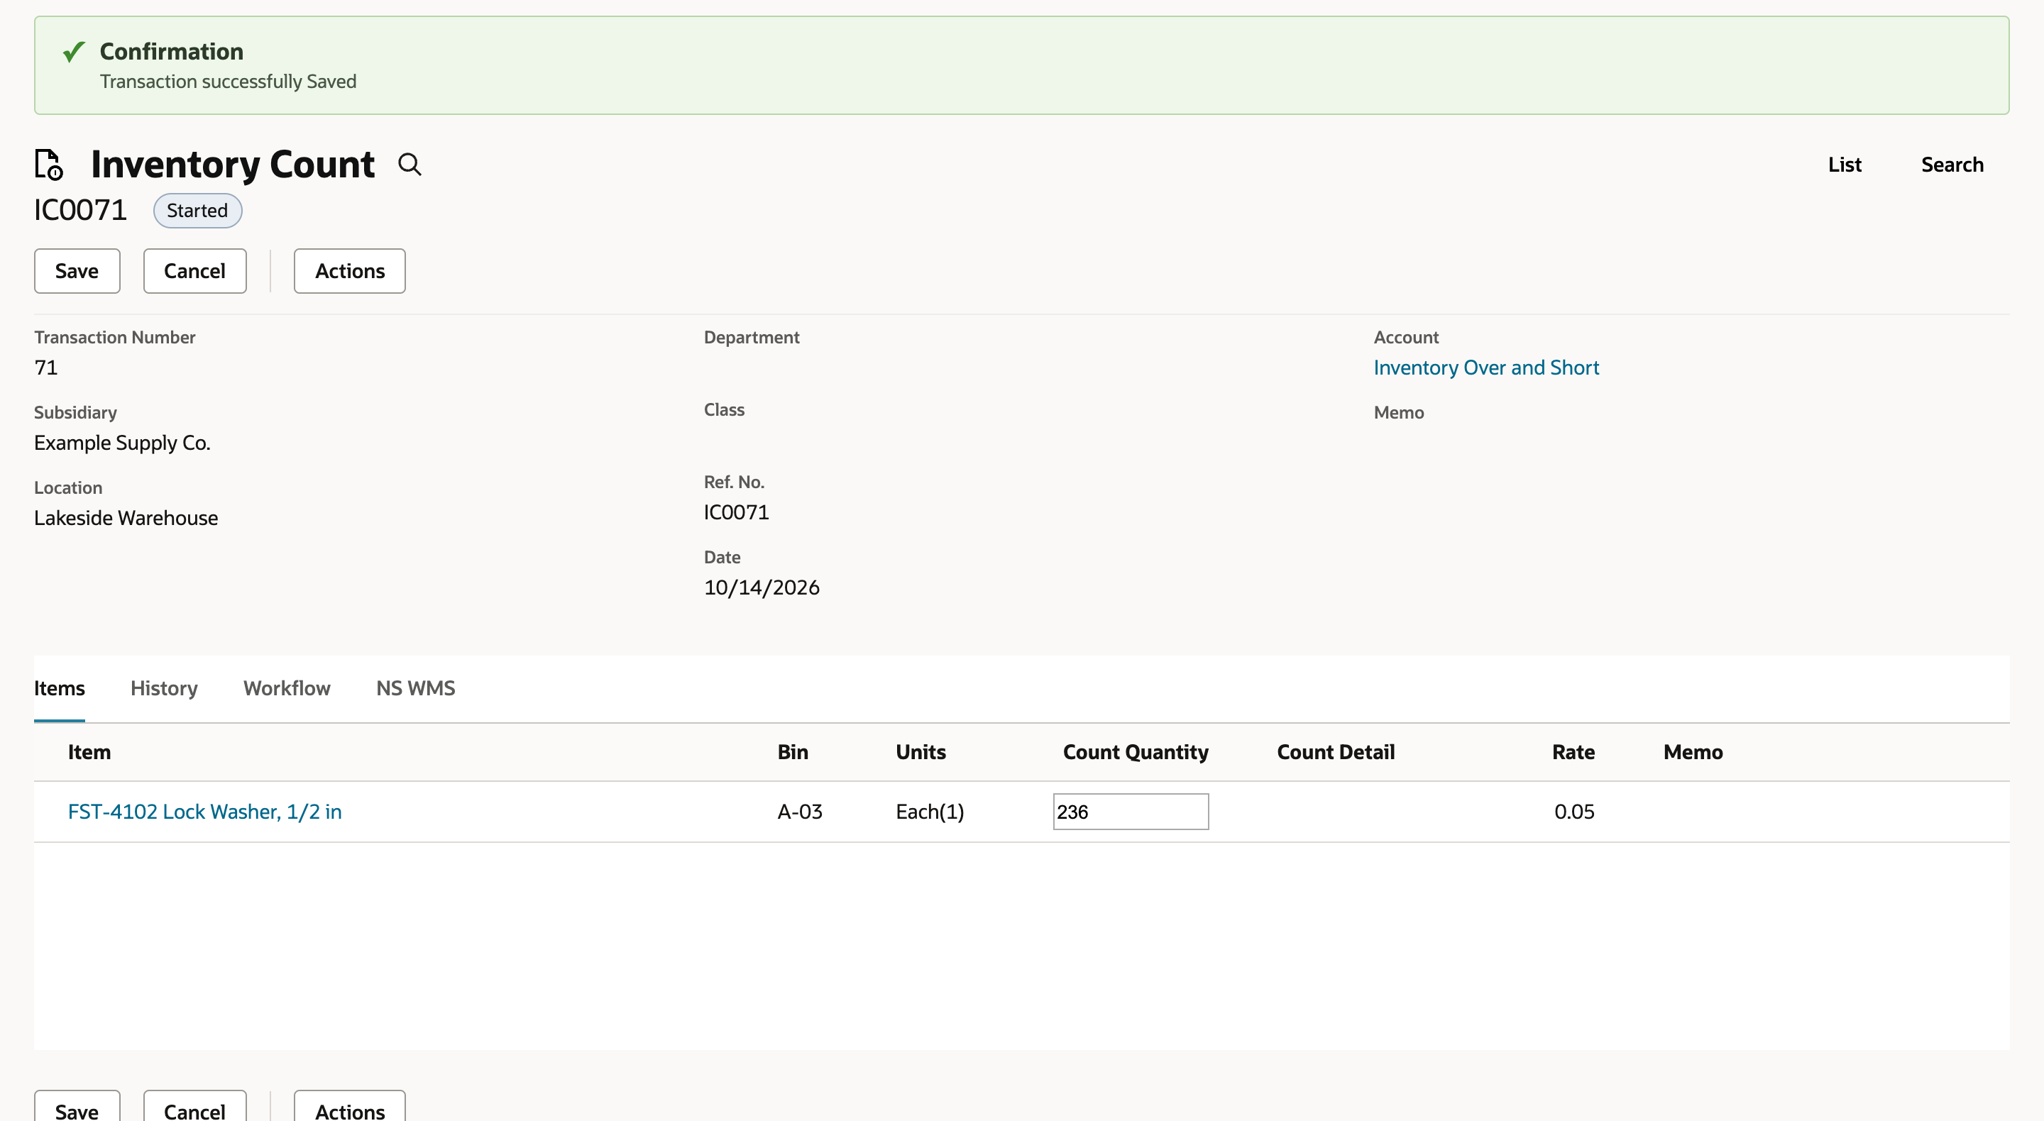
Task: Click the Count Detail column header
Action: (1336, 752)
